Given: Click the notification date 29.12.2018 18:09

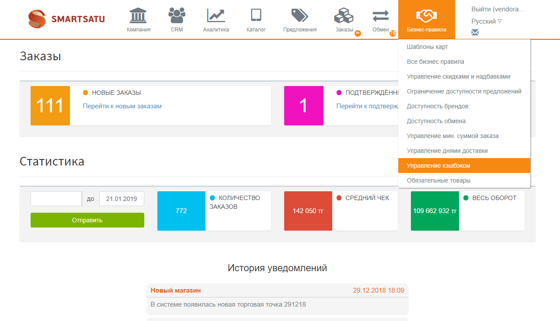Looking at the screenshot, I should [379, 290].
